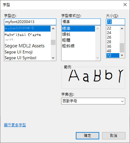The width and height of the screenshot is (130, 143).
Task: Click size list scroll up arrow
Action: [122, 29]
